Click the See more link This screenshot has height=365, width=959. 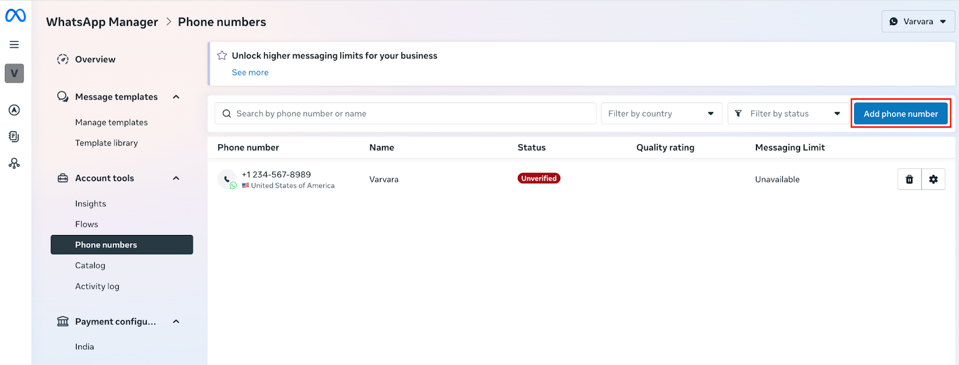point(250,73)
